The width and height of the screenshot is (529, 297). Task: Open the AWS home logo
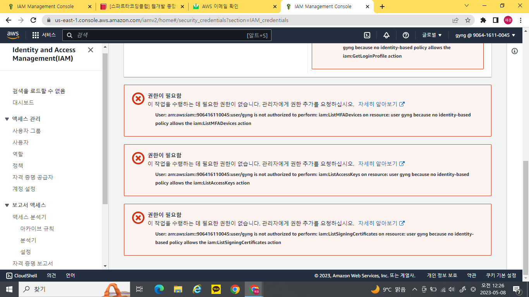coord(13,35)
